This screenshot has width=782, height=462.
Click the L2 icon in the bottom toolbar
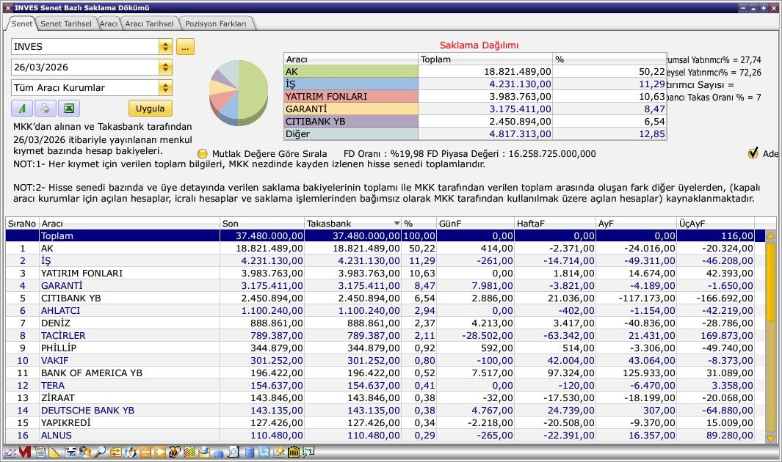pos(264,452)
